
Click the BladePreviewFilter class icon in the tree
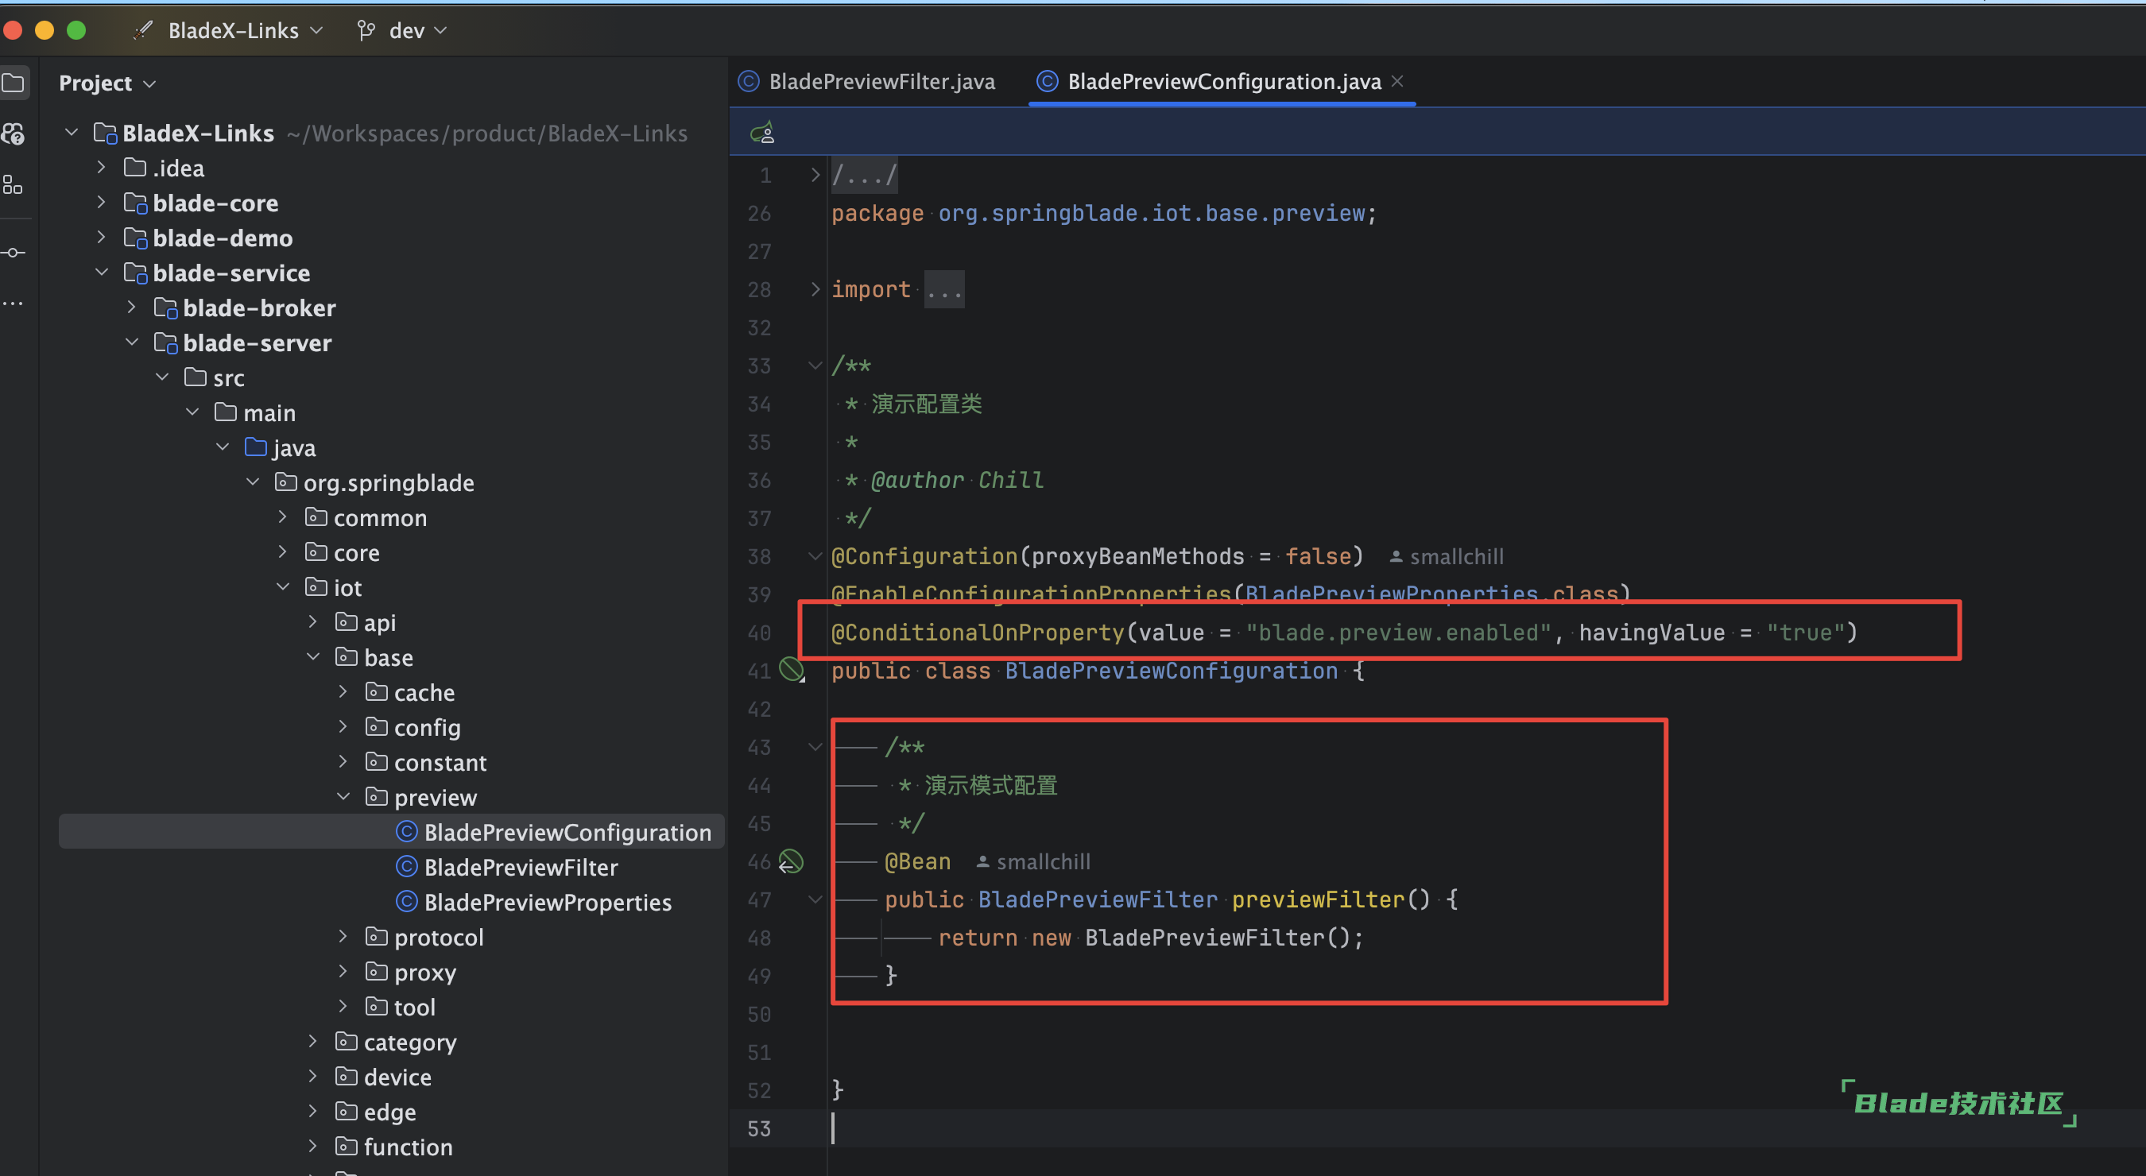406,867
